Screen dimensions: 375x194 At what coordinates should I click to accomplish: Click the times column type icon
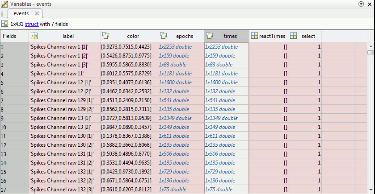coord(210,36)
